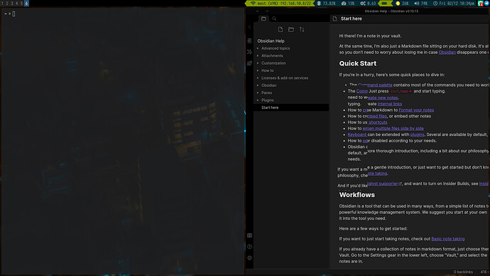
Task: Click the volume indicator in the system bar
Action: point(420,3)
